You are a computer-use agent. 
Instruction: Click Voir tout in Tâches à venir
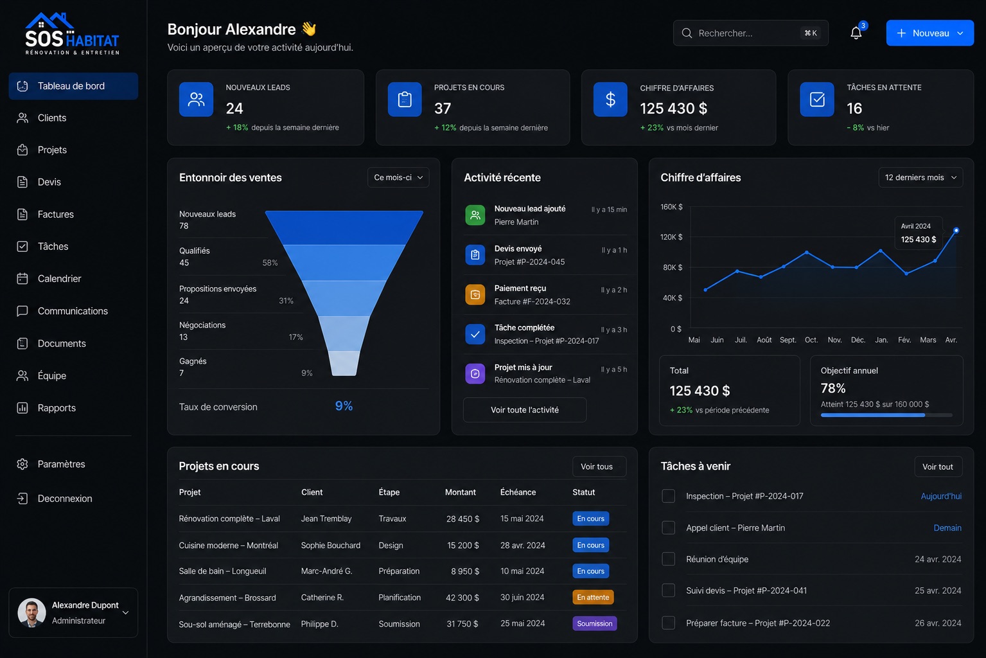[938, 467]
